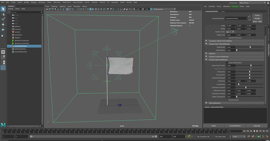The width and height of the screenshot is (270, 141).
Task: Click the Directional Speed value field
Action: (231, 78)
